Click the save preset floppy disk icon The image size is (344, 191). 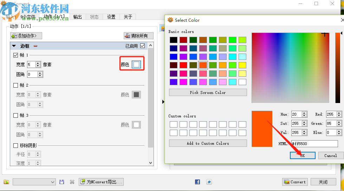click(x=61, y=182)
